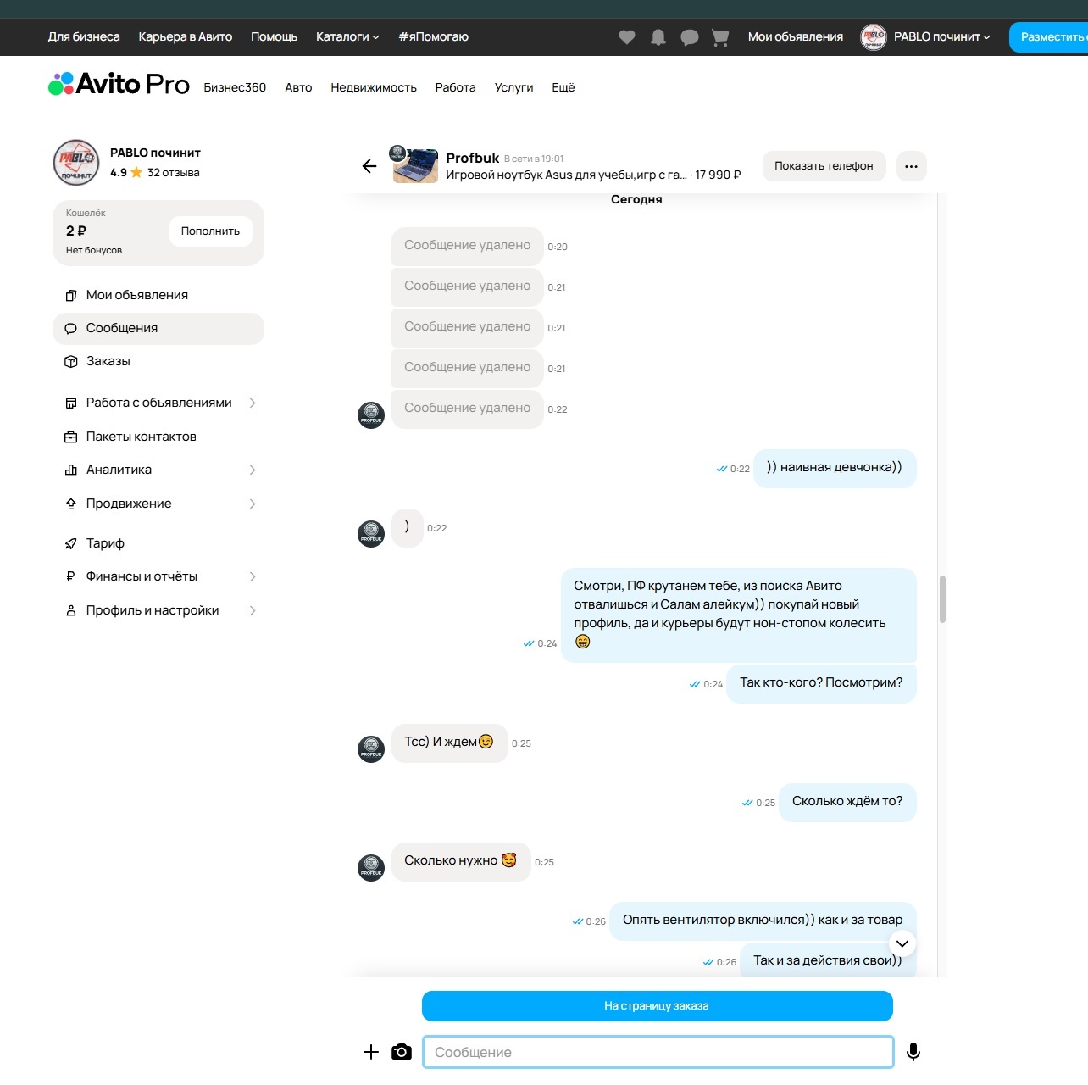
Task: Click На страницу заказа button
Action: click(x=657, y=1006)
